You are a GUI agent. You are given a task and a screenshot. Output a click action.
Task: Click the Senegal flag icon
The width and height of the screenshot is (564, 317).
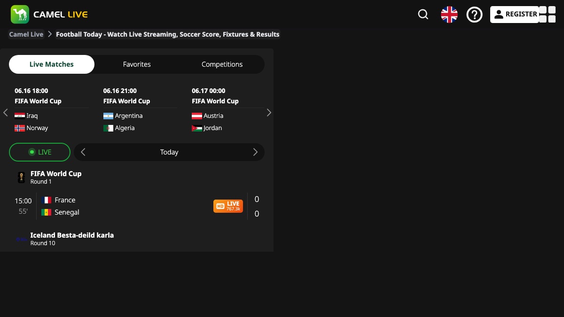46,212
